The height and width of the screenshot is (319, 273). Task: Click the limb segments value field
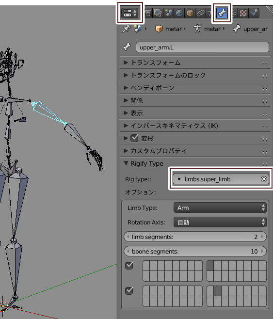(195, 237)
